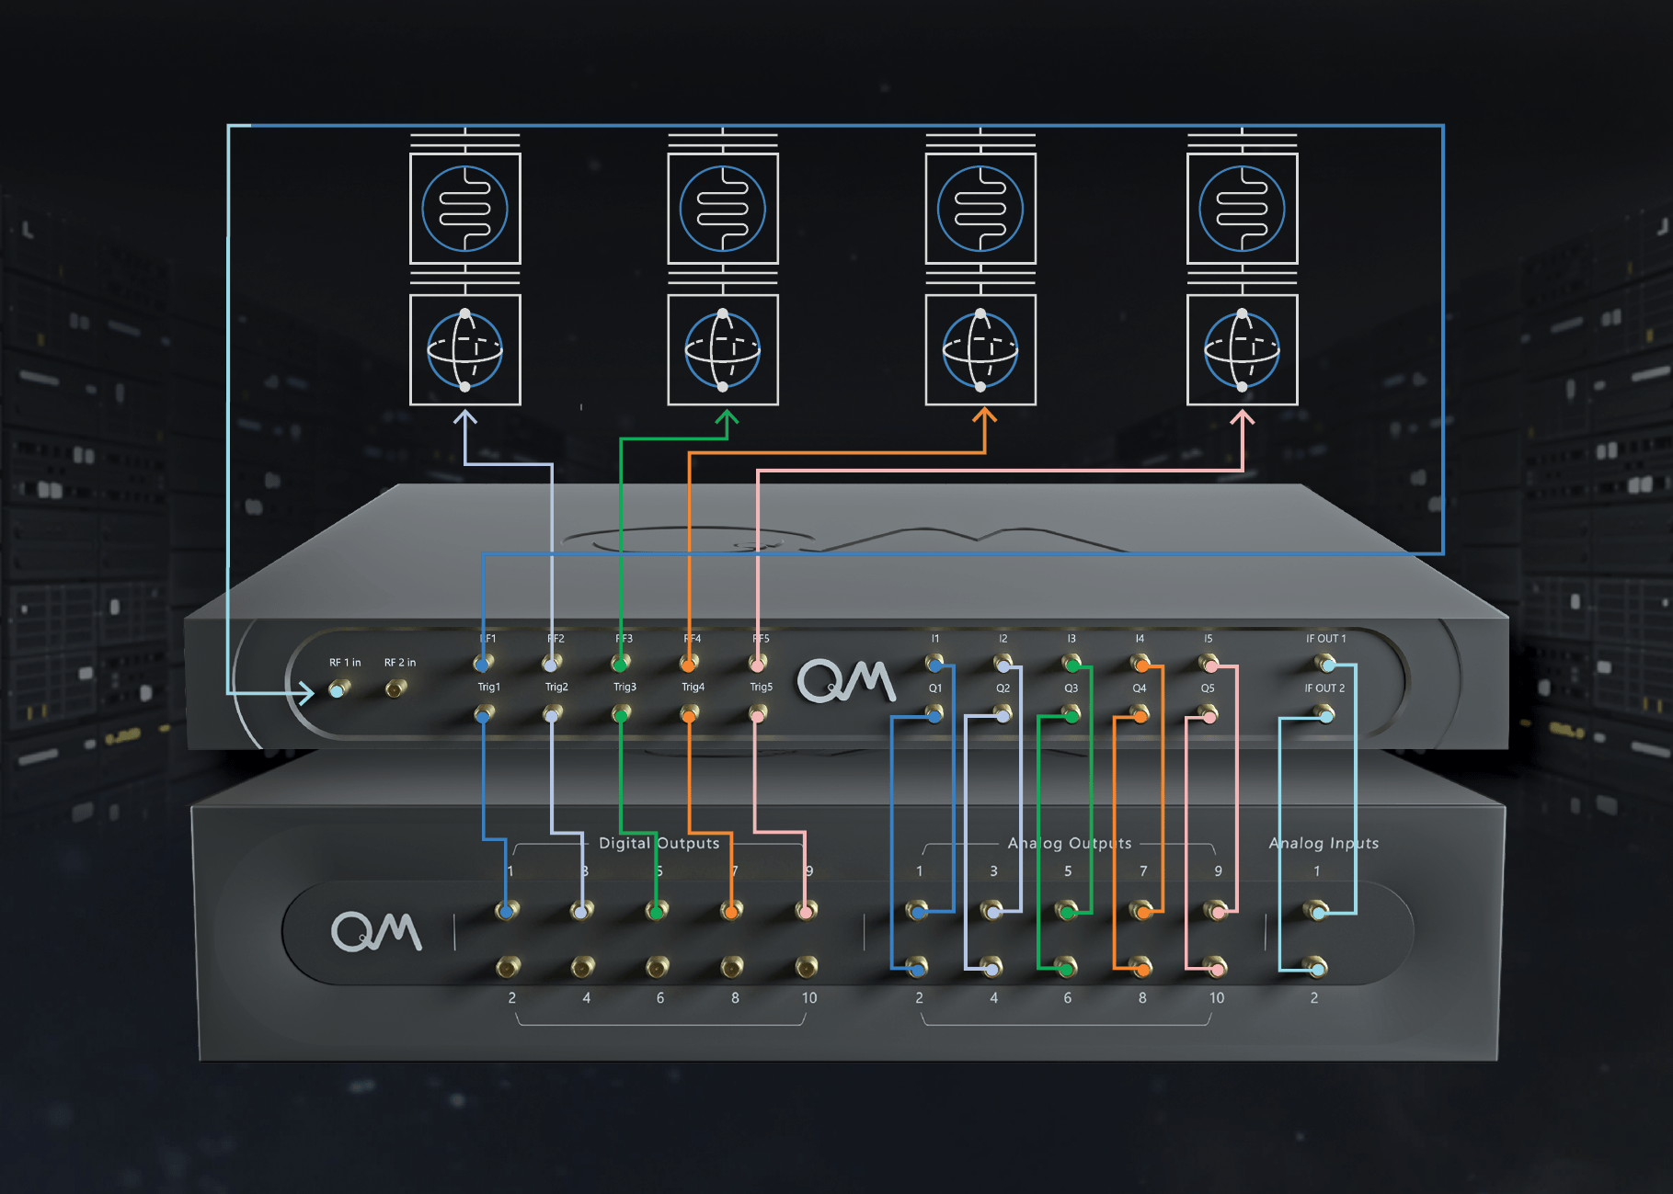1673x1194 pixels.
Task: Click Analog Output port 10
Action: [x=1217, y=967]
